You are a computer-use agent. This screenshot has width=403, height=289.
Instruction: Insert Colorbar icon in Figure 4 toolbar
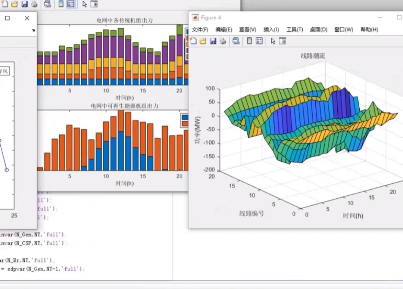[249, 41]
